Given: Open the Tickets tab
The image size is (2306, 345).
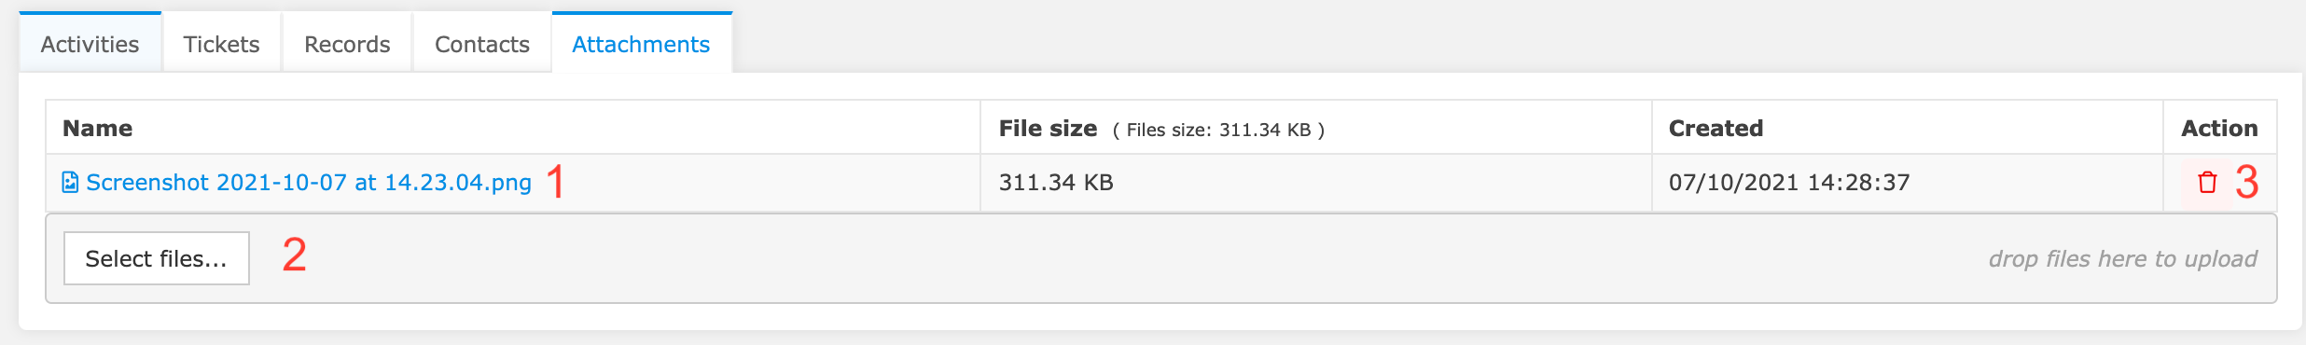Looking at the screenshot, I should point(221,43).
